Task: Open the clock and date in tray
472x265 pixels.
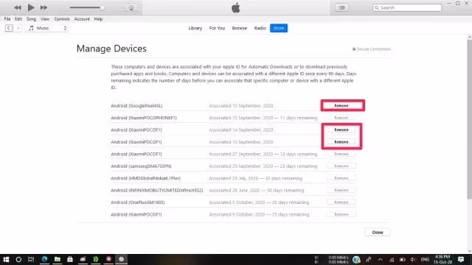Action: [442, 260]
